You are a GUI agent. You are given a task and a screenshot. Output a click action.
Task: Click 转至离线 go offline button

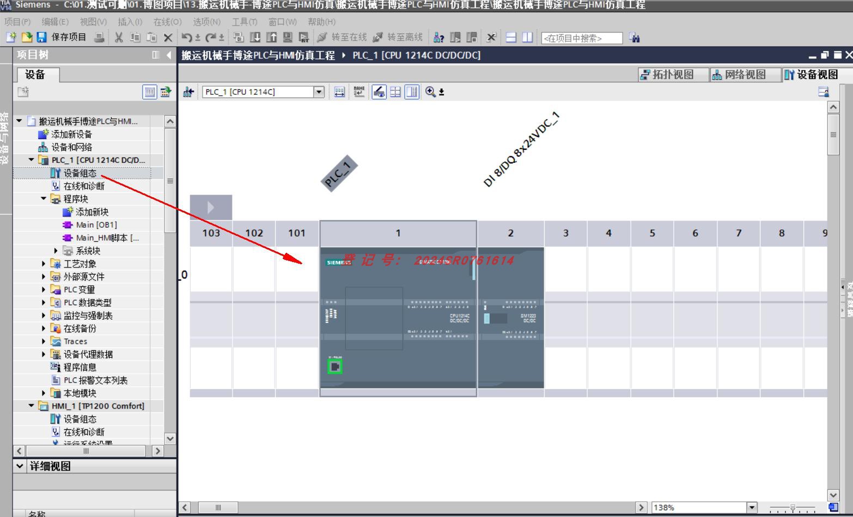[398, 37]
